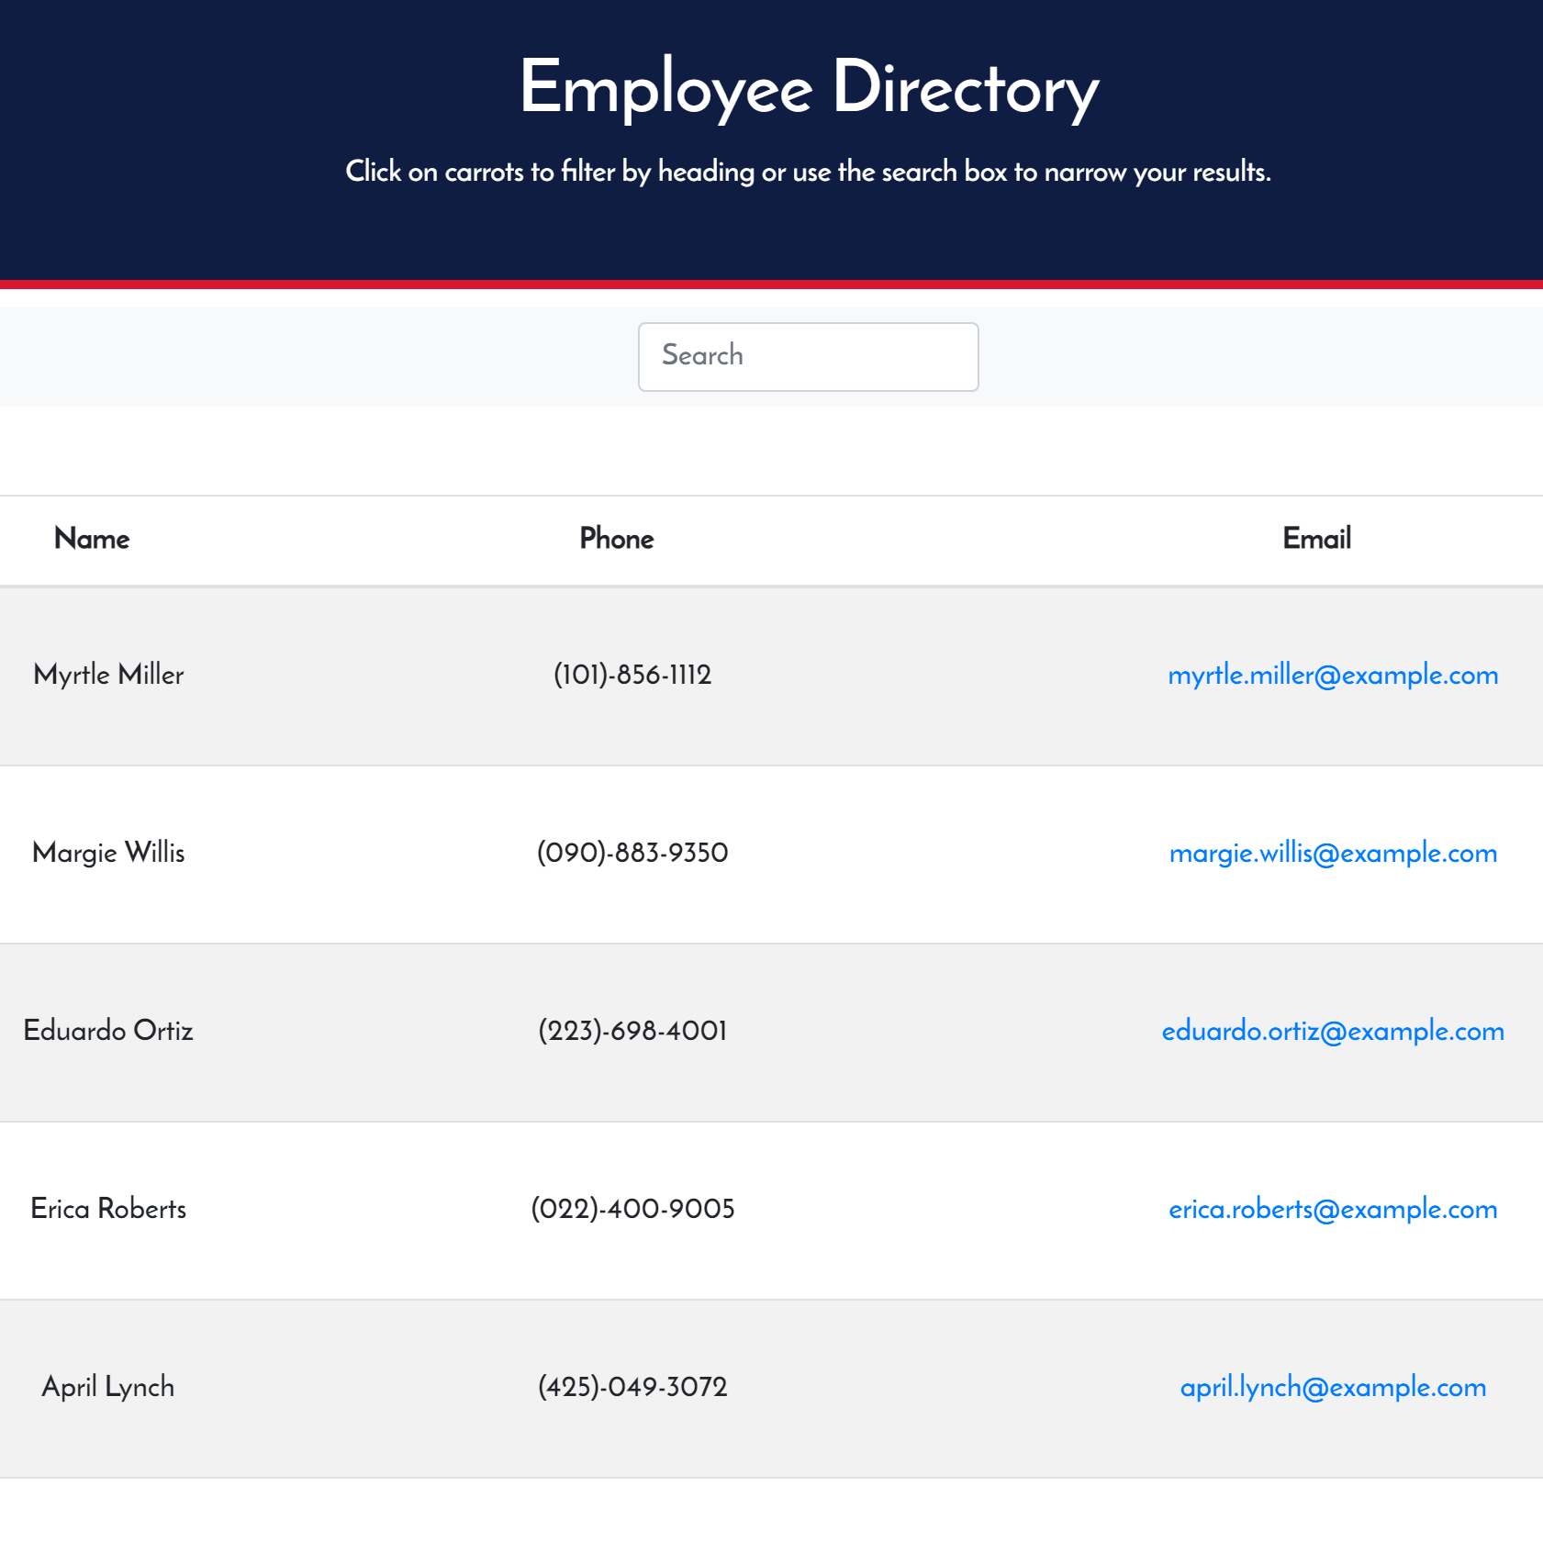The image size is (1543, 1542).
Task: Click the Employee Directory page title
Action: 809,88
